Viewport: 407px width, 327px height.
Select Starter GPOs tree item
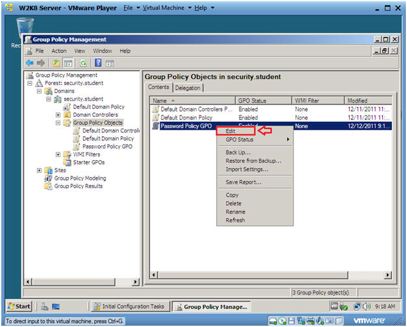[89, 162]
